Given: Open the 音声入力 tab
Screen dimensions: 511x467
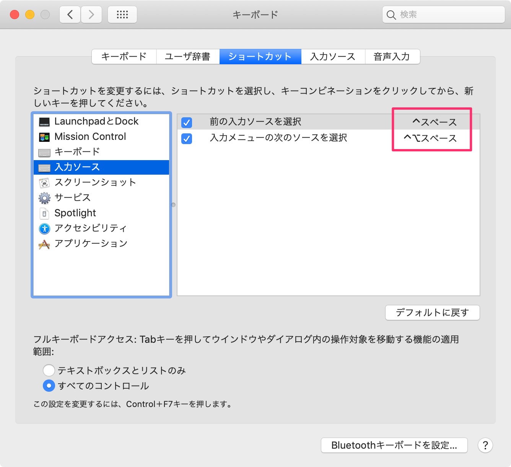Looking at the screenshot, I should click(x=392, y=57).
